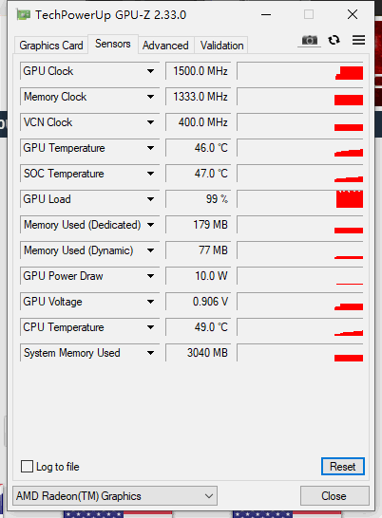Click the GPU Power Draw graph
Viewport: 382px width, 518px height.
pos(300,276)
